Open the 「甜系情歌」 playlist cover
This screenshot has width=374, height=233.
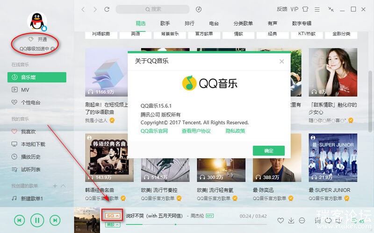[333, 72]
